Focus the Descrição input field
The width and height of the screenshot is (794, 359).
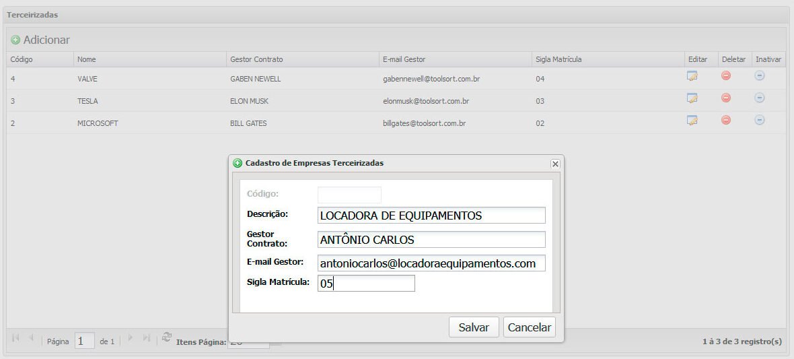tap(431, 215)
